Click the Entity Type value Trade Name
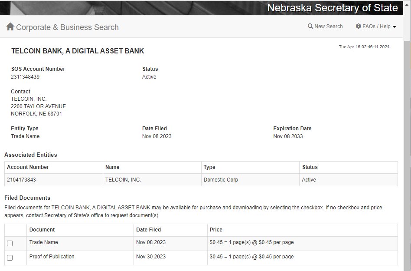Viewport: 411px width, 271px height. point(25,136)
